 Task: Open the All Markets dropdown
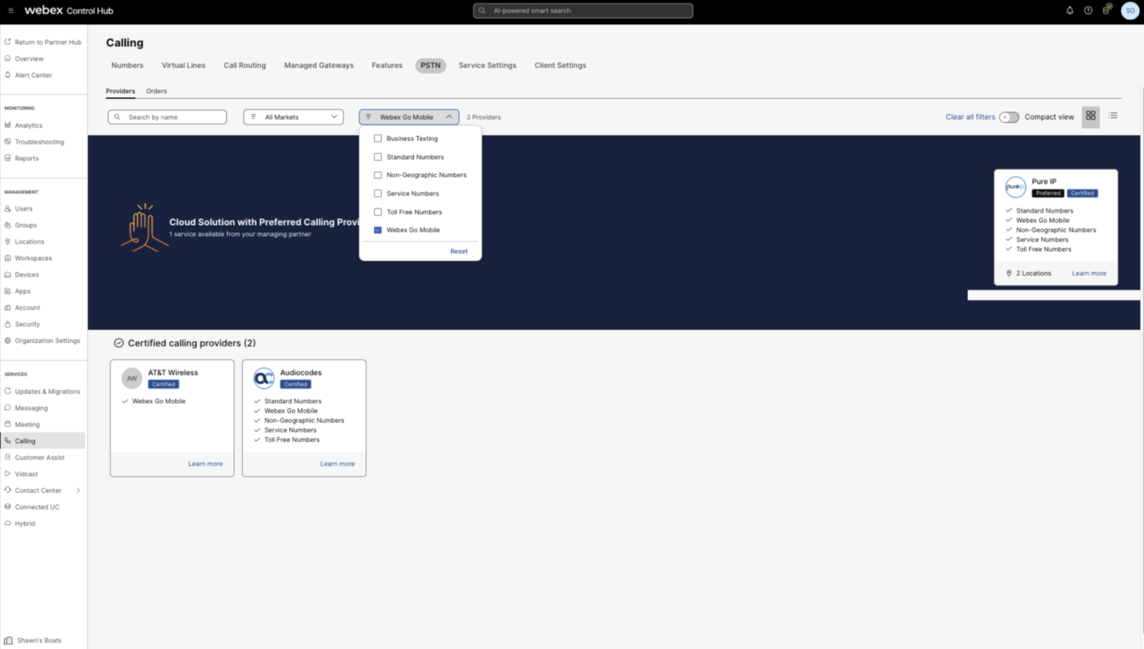pos(293,117)
